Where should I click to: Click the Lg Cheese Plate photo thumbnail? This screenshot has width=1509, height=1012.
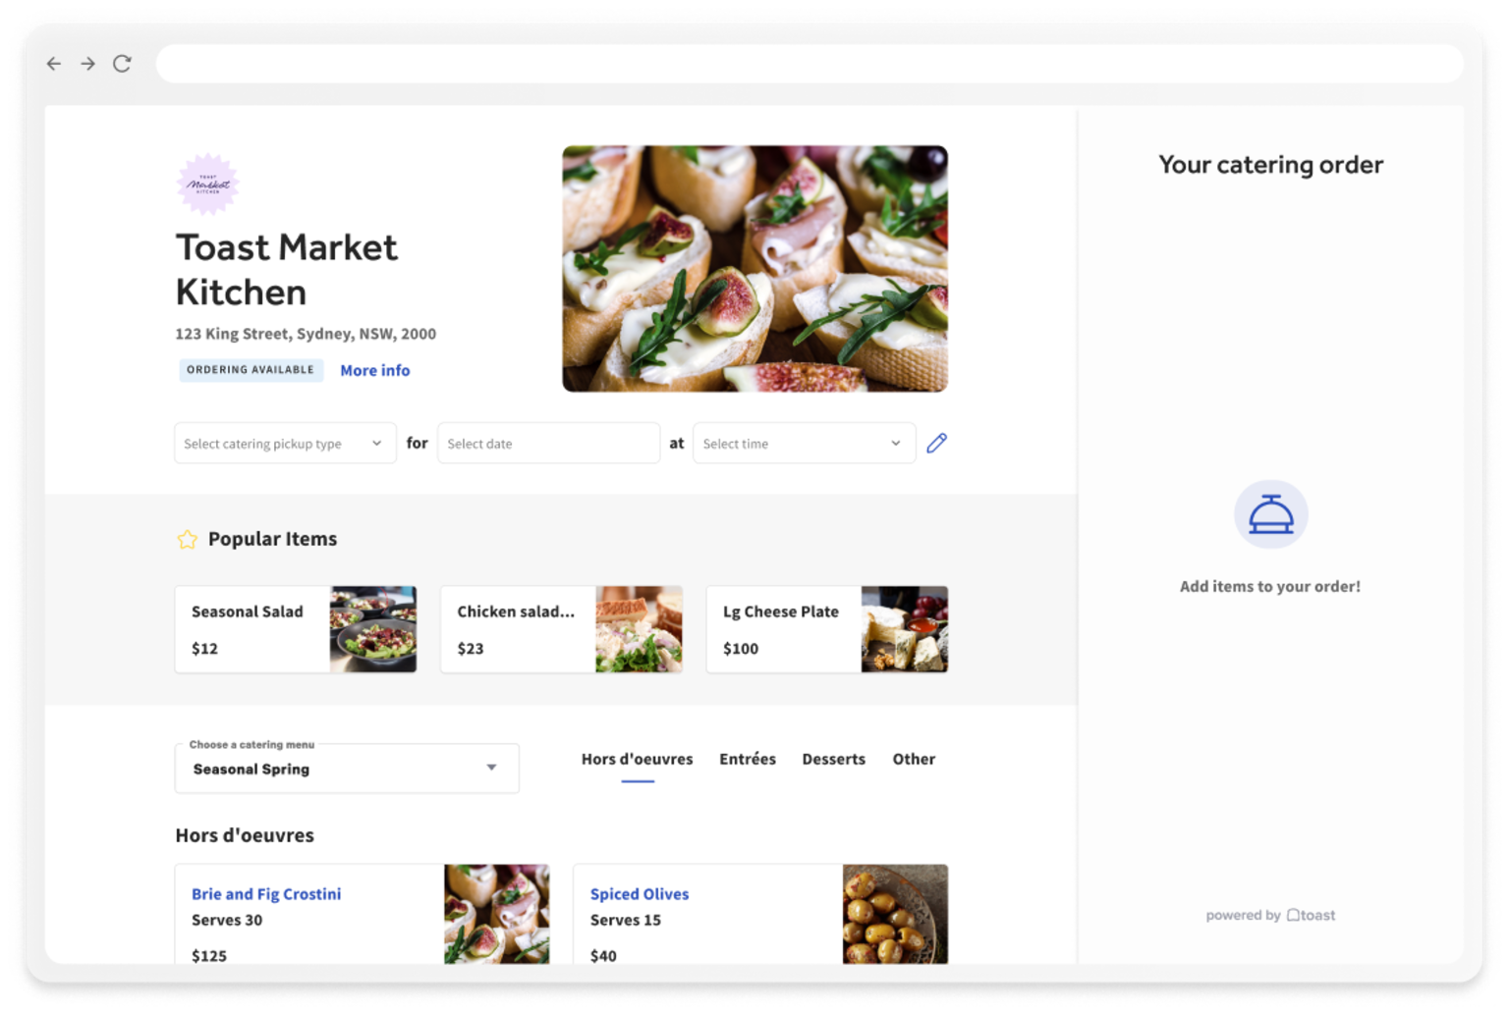point(905,629)
